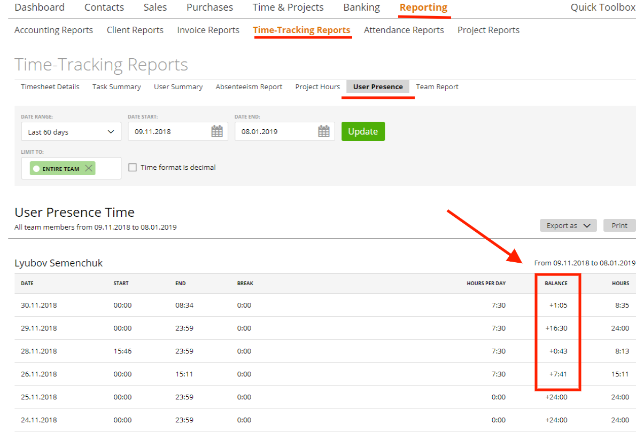The height and width of the screenshot is (432, 636).
Task: Click inside the DATE START input field
Action: point(171,131)
